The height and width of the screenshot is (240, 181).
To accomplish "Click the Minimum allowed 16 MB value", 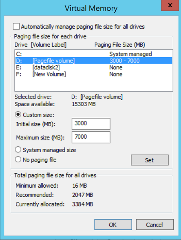I will 79,186.
